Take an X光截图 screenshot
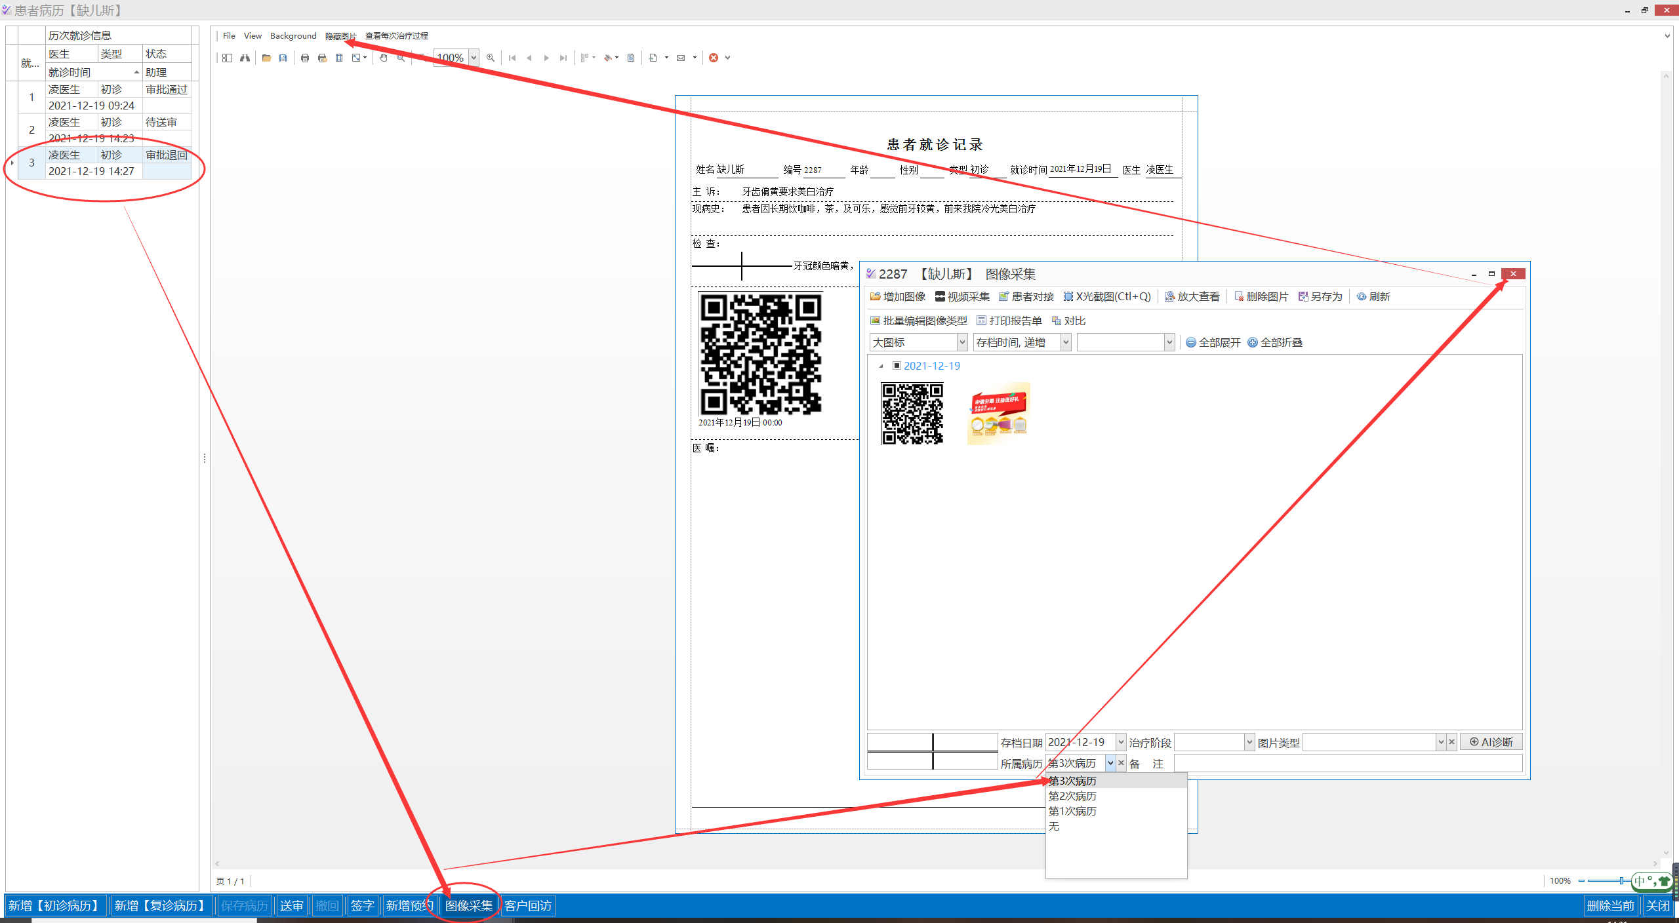Screen dimensions: 1679x923 click(1107, 296)
